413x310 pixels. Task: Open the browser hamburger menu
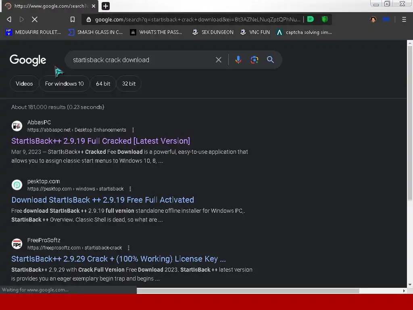[x=404, y=19]
